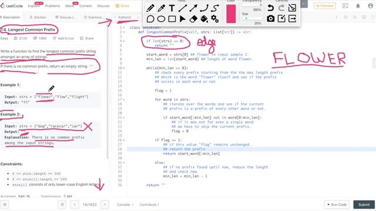Collapse code fold at line 26
The height and width of the screenshot is (211, 376).
(124, 140)
